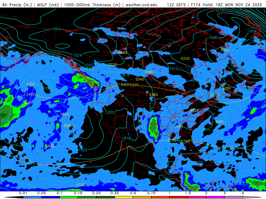Click the 0.01 legend value
The image size is (266, 199).
pos(23,193)
